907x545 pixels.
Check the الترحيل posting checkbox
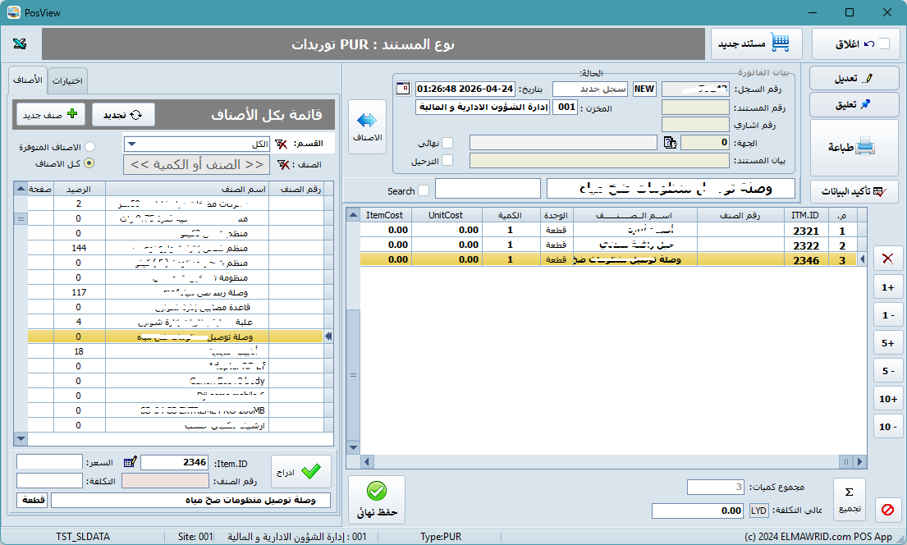pos(447,159)
